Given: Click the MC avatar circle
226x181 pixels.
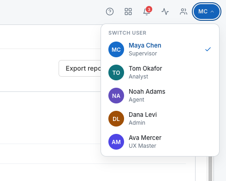Looking at the screenshot, I should pos(116,49).
